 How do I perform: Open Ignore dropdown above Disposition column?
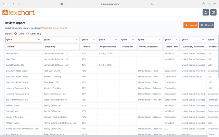coord(128,40)
